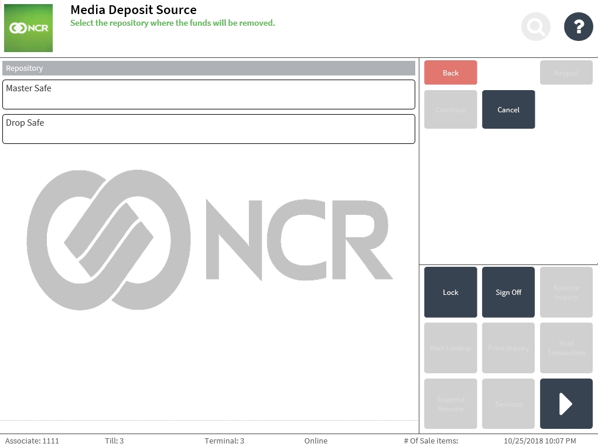Lock the terminal

tap(450, 292)
